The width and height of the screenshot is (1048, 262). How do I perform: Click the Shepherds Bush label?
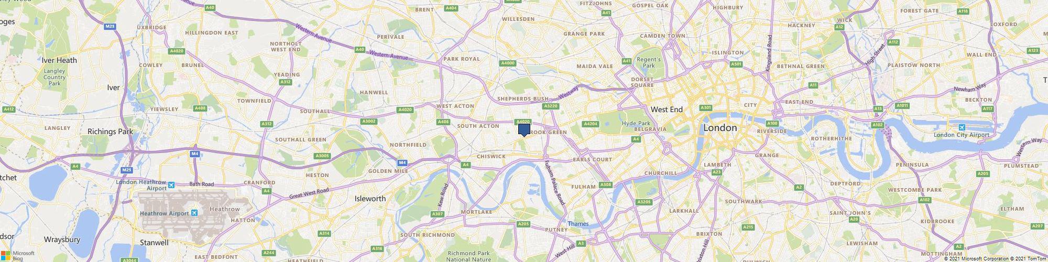(522, 99)
